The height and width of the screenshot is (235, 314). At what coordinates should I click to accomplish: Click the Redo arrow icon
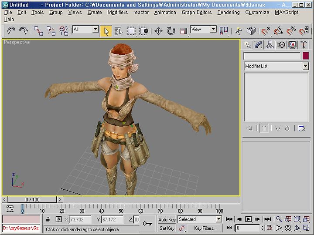tap(24, 31)
